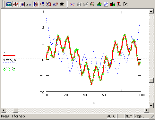Click the horizontal scrollbar thumb

[x=16, y=110]
